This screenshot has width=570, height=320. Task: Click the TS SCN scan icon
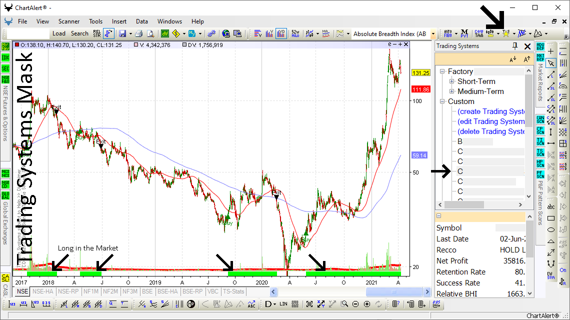pyautogui.click(x=540, y=152)
